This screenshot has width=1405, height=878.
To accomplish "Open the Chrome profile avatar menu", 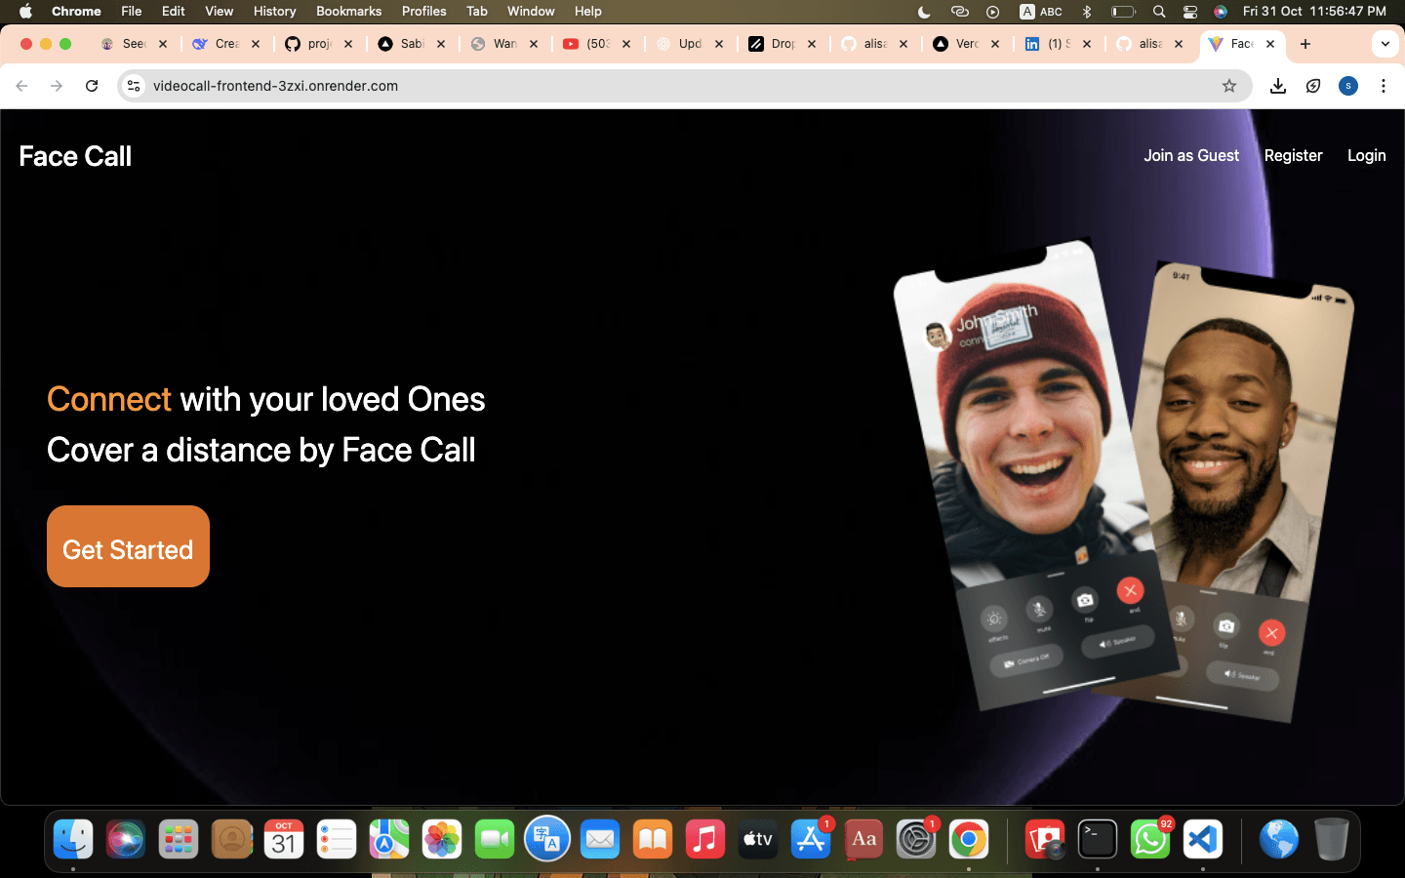I will [x=1347, y=86].
